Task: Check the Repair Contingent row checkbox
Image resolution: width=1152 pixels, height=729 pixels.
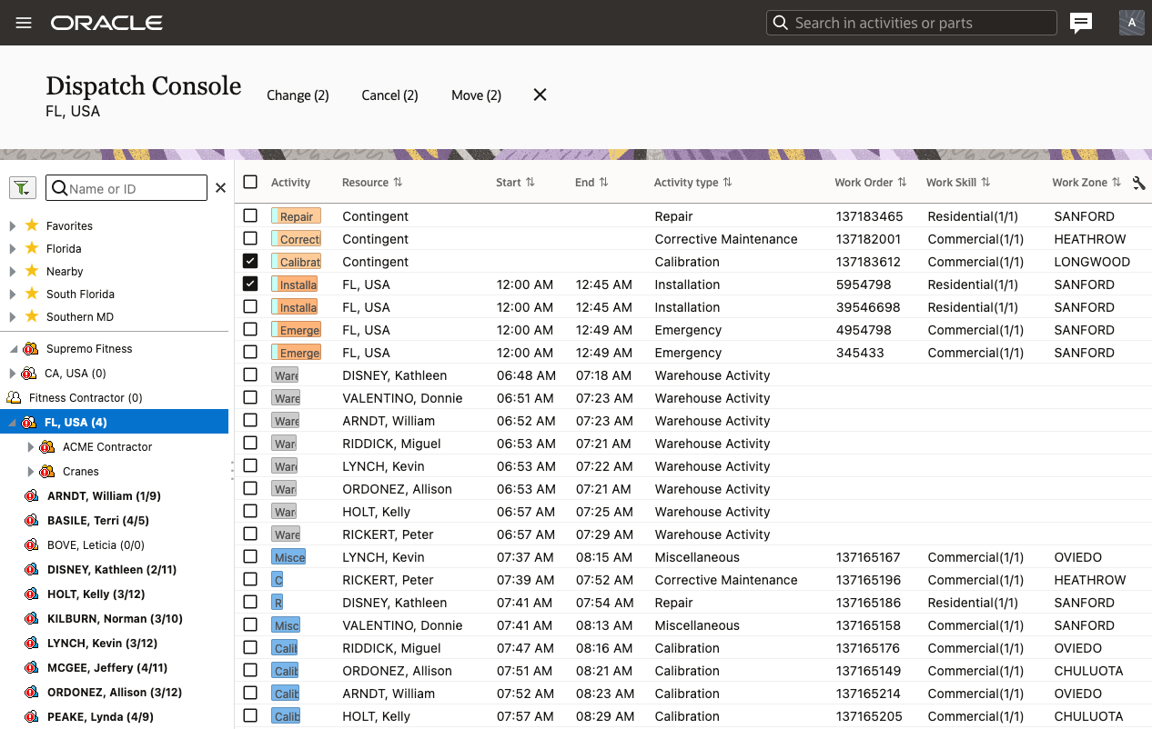Action: pyautogui.click(x=250, y=215)
